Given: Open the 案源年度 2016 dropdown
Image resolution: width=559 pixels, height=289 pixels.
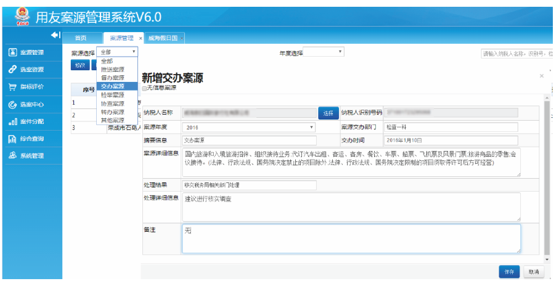Looking at the screenshot, I should [x=249, y=127].
